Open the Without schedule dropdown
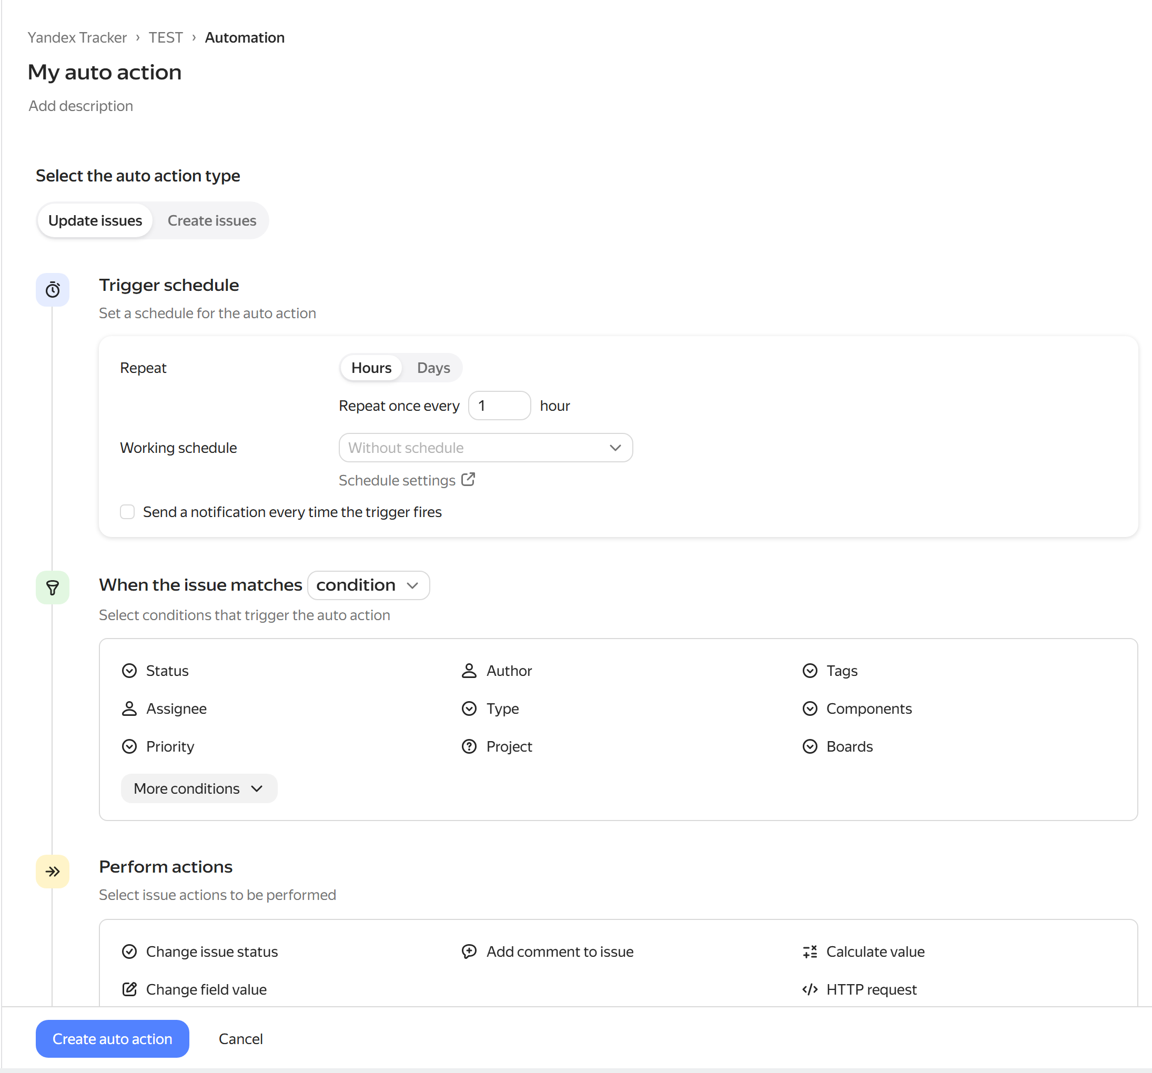 pyautogui.click(x=486, y=448)
